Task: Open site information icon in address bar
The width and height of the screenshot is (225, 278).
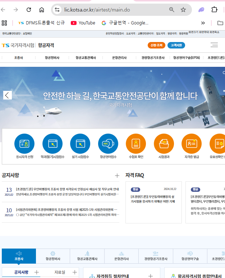Action: coord(57,10)
